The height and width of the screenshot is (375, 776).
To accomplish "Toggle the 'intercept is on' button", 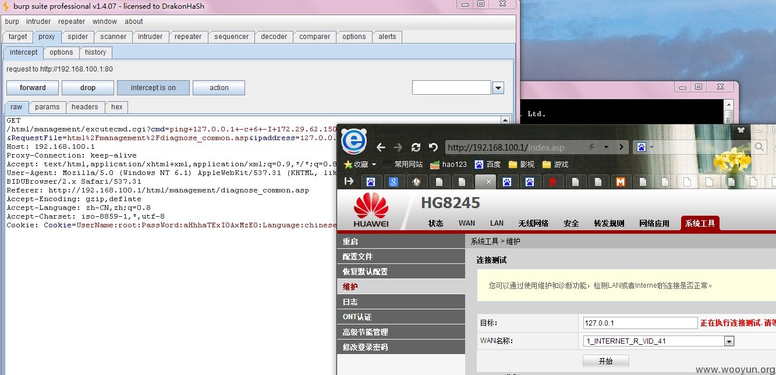I will 153,88.
